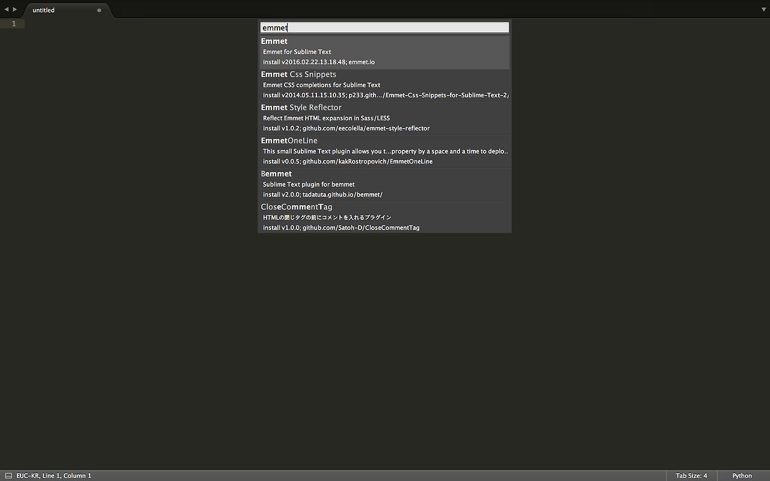
Task: Click line number 1 in gutter
Action: [x=14, y=24]
